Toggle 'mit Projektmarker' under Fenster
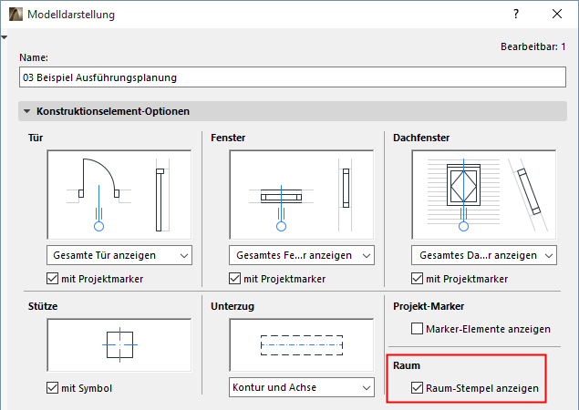This screenshot has width=579, height=410. tap(236, 278)
